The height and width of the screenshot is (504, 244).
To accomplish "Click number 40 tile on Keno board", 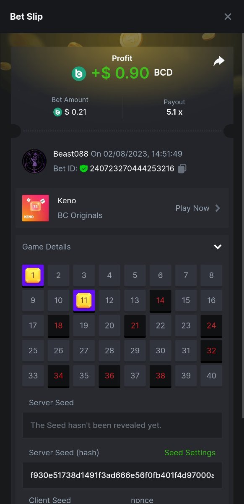I will click(211, 376).
